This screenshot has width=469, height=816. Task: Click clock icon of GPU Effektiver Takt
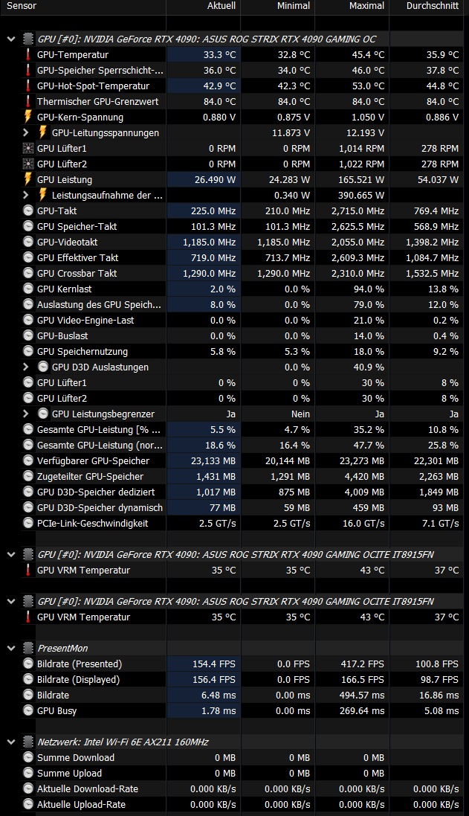point(28,257)
